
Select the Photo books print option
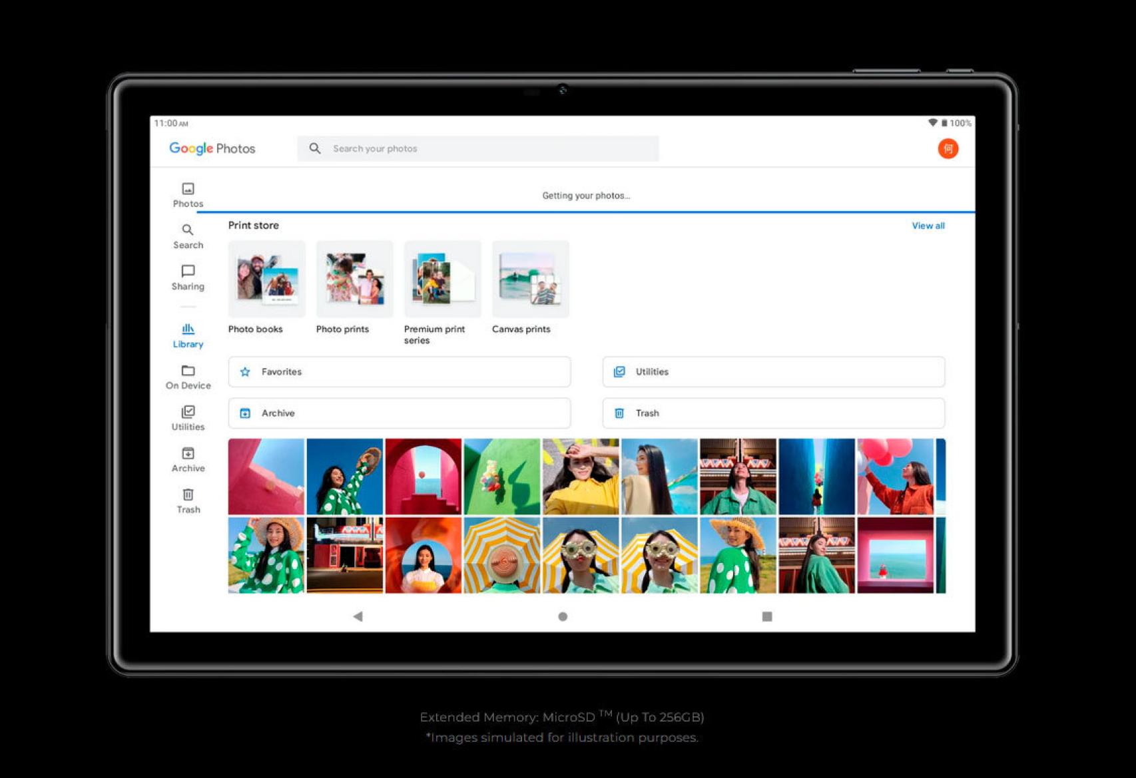[266, 280]
